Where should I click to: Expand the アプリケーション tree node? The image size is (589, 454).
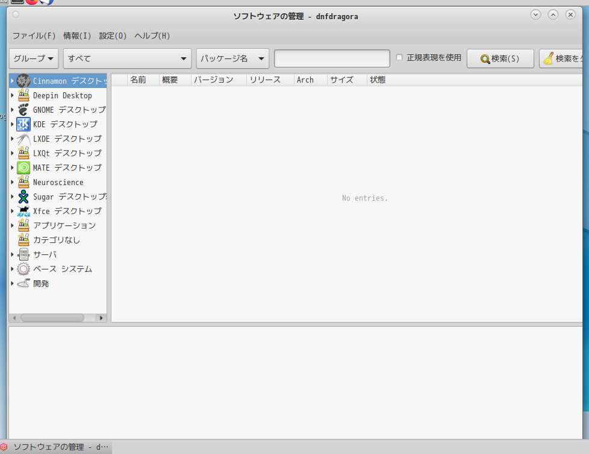[12, 225]
